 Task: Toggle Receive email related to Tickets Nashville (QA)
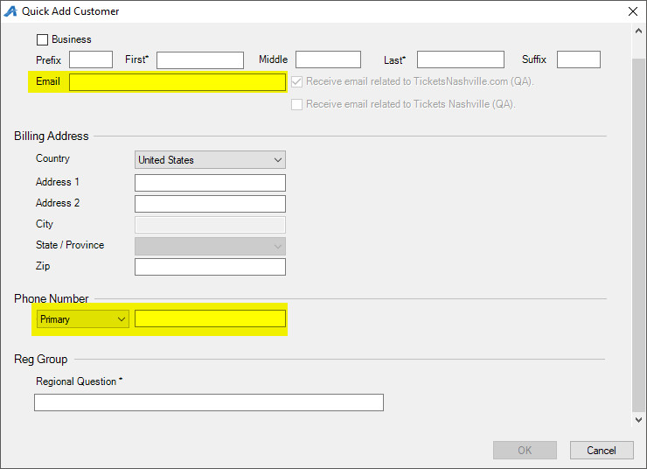tap(296, 104)
